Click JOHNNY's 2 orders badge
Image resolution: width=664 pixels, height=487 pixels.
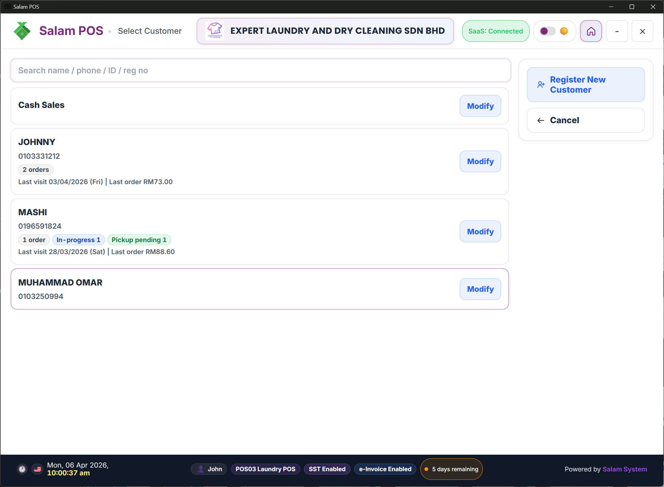coord(36,170)
